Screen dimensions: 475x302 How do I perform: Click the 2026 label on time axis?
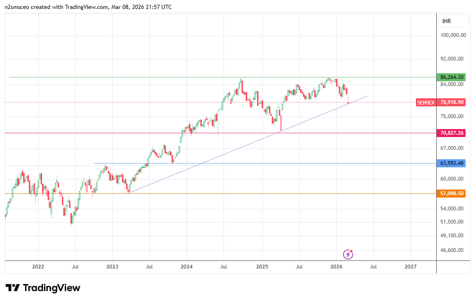tap(336, 267)
